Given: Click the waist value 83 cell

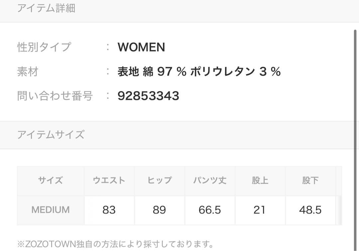Looking at the screenshot, I should (109, 210).
